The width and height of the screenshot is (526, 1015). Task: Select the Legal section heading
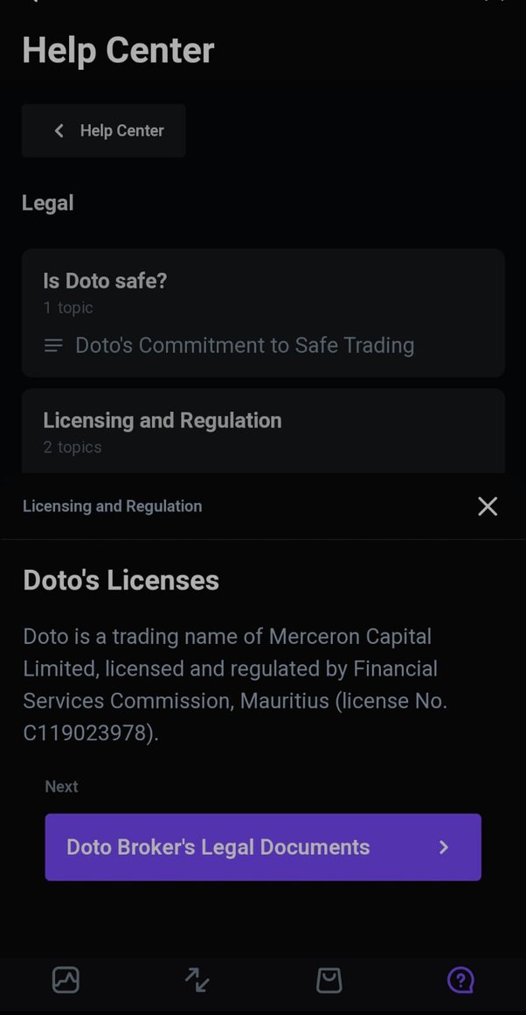coord(48,202)
